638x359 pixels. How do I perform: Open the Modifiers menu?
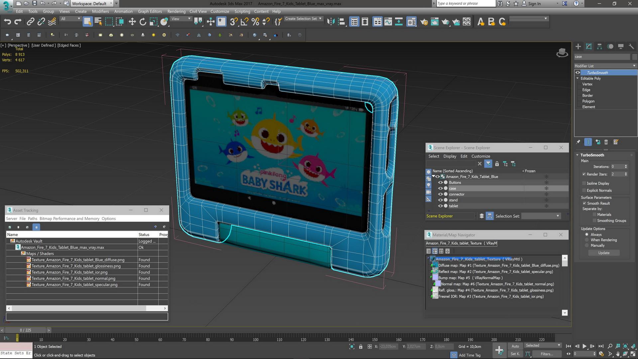point(100,11)
